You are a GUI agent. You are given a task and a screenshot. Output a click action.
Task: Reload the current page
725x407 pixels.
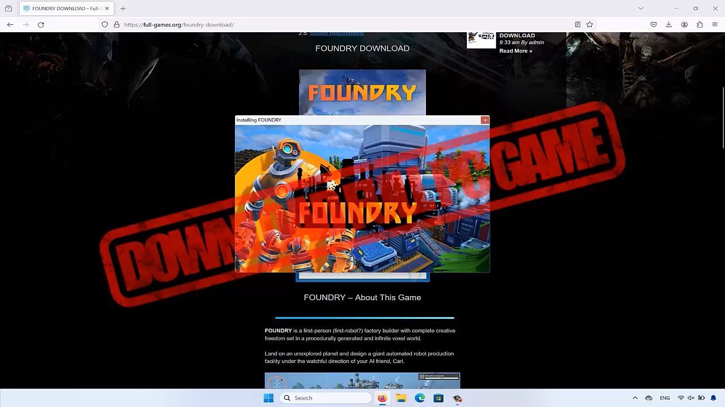(x=41, y=25)
